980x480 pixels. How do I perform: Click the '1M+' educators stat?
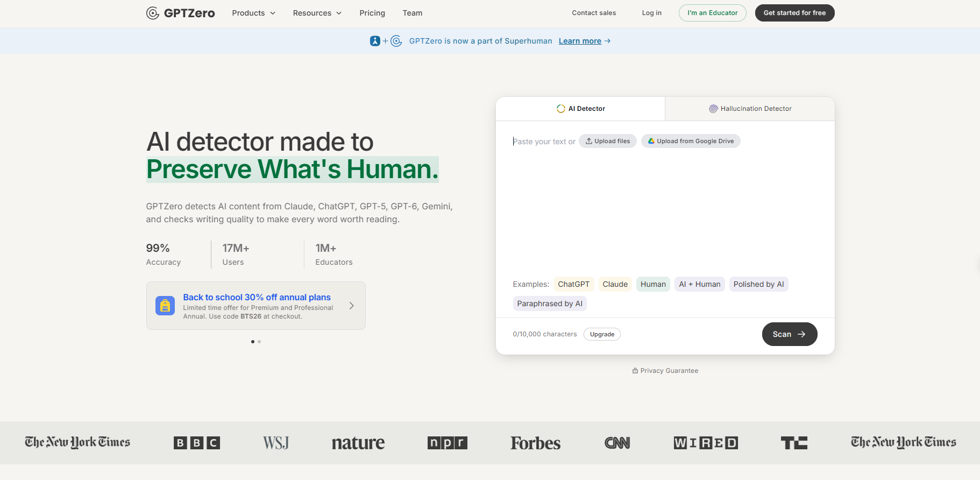(325, 248)
